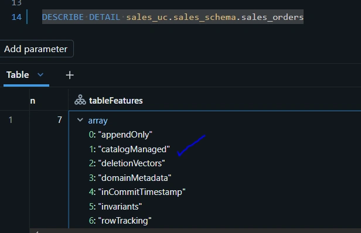Collapse the array expander chevron

80,120
